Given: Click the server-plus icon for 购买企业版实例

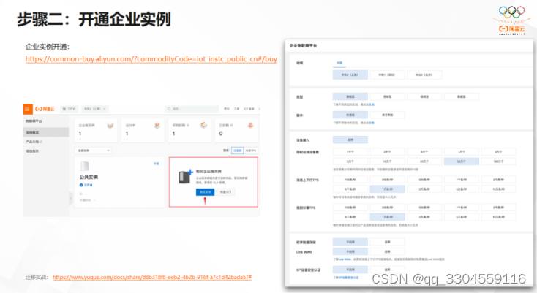Looking at the screenshot, I should point(186,177).
